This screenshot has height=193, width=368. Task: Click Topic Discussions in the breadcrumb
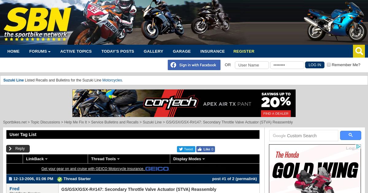pyautogui.click(x=45, y=122)
